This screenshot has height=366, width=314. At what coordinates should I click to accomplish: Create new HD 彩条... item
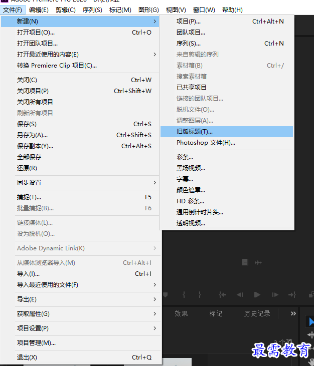point(227,201)
